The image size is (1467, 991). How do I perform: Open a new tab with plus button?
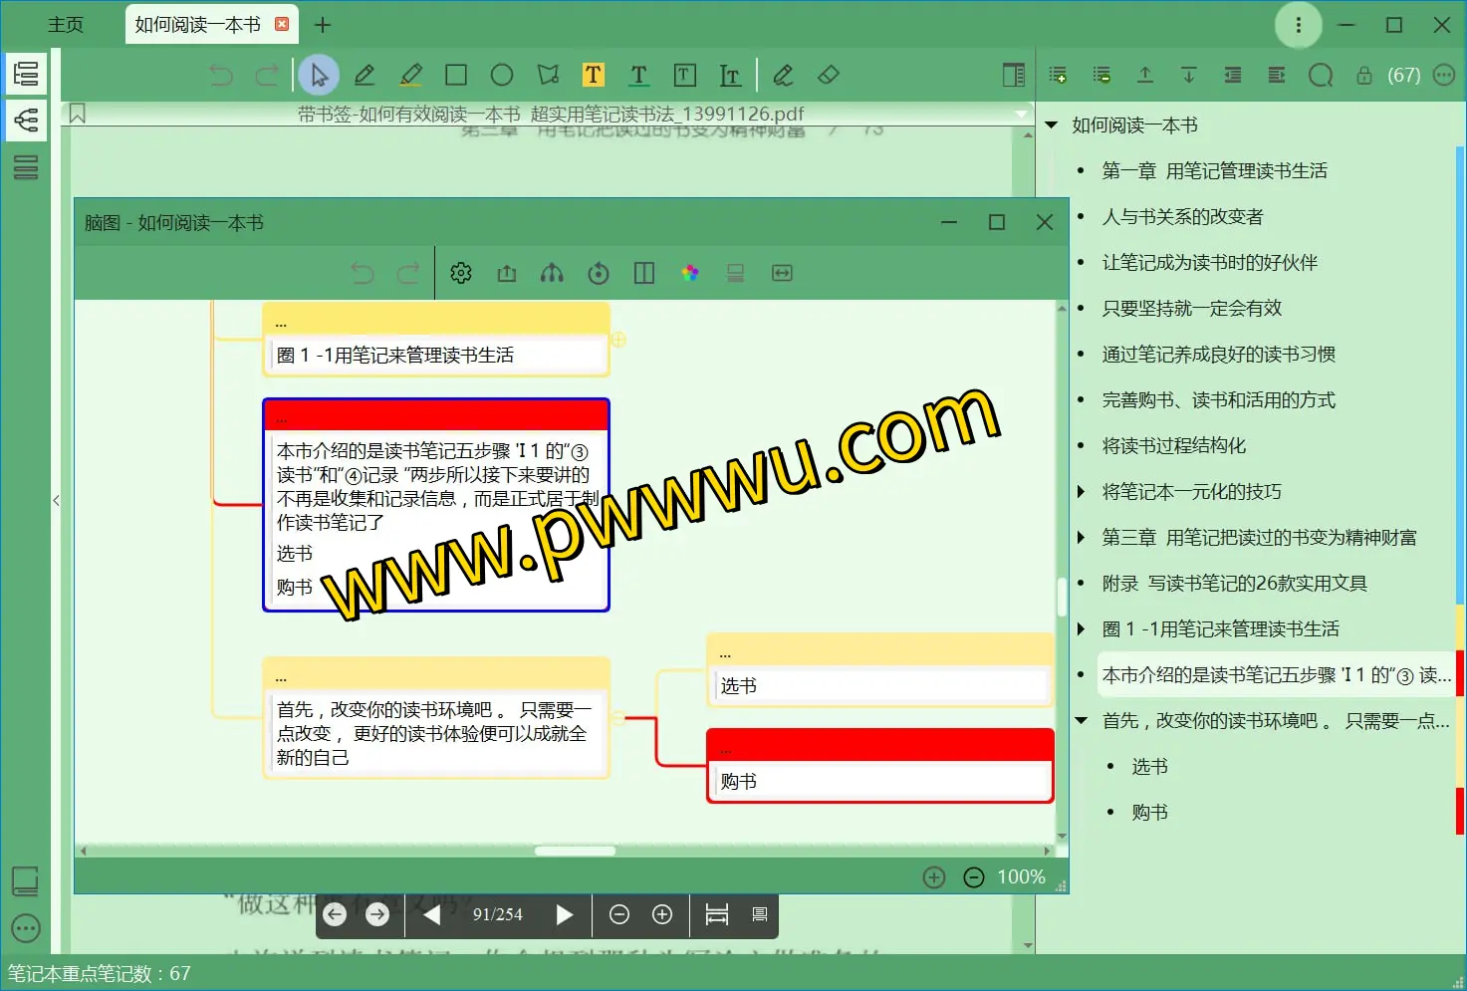323,24
